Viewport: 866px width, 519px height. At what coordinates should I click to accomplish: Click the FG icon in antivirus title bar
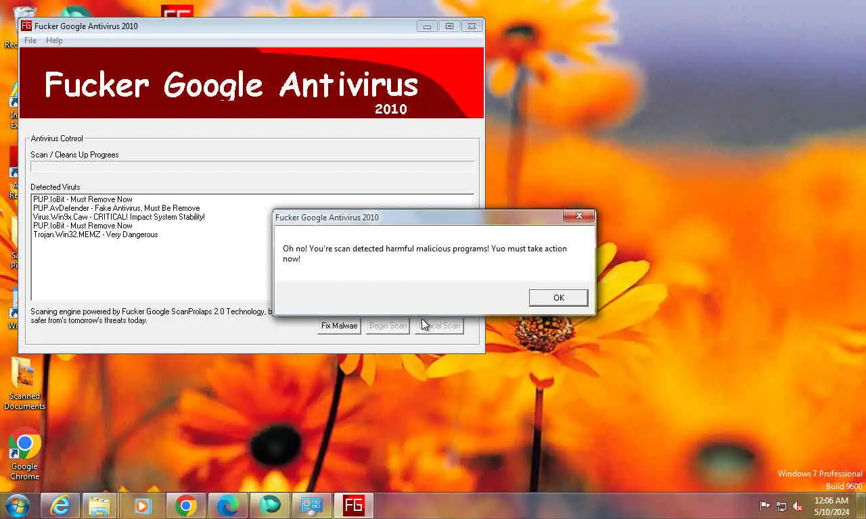click(x=26, y=26)
